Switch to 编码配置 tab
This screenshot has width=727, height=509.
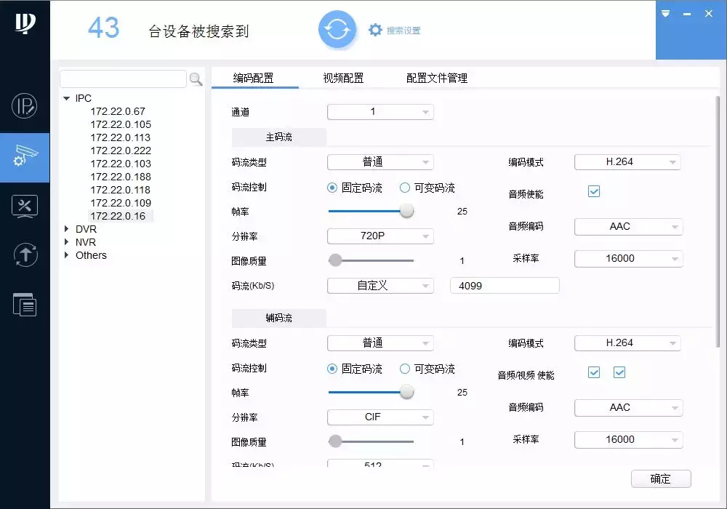point(253,78)
